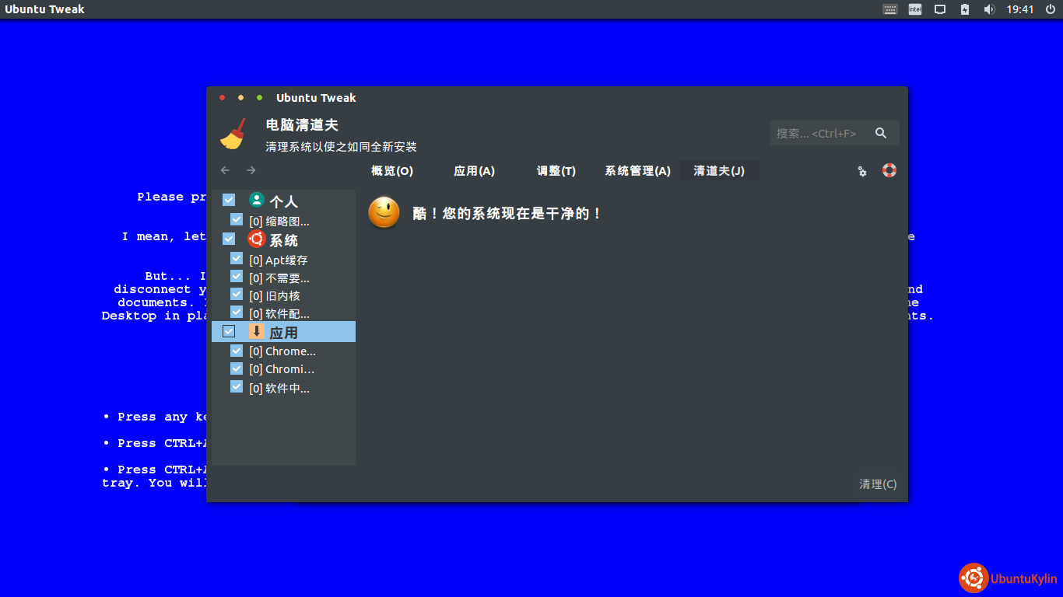1063x597 pixels.
Task: Click the 应用 download arrow icon
Action: pos(257,331)
